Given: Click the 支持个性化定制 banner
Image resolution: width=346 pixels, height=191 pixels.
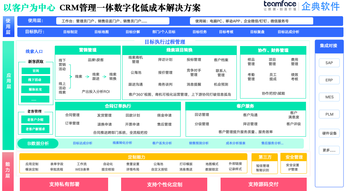Looking at the screenshot, I should tap(164, 185).
